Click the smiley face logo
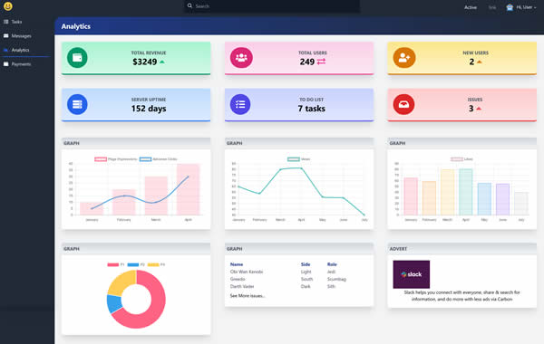 [7, 6]
